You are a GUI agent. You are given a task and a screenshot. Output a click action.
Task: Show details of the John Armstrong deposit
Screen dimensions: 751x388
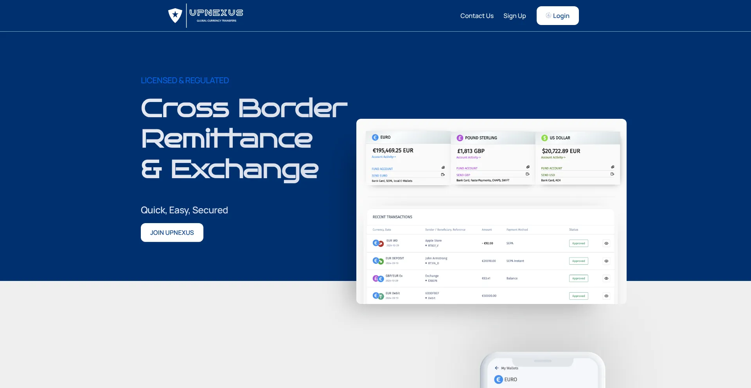click(x=607, y=261)
